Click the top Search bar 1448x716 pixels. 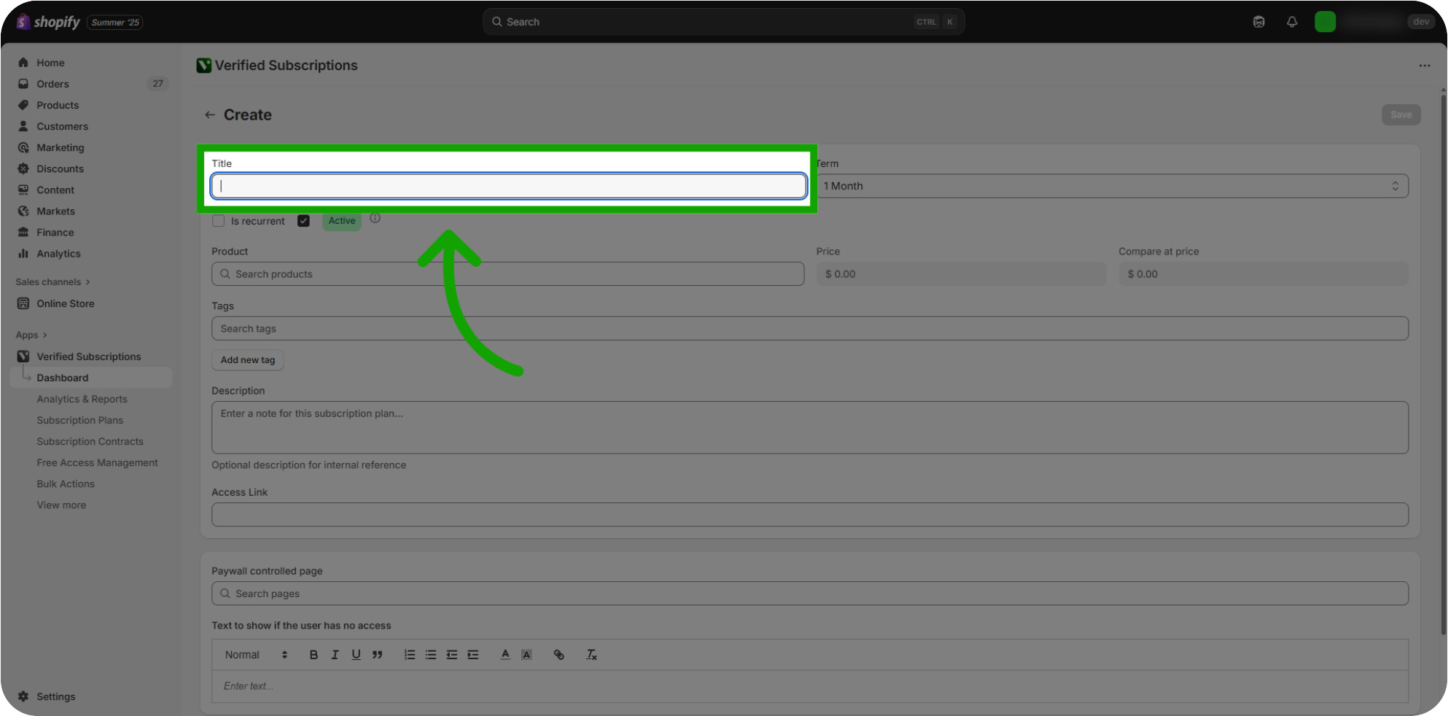[x=723, y=22]
